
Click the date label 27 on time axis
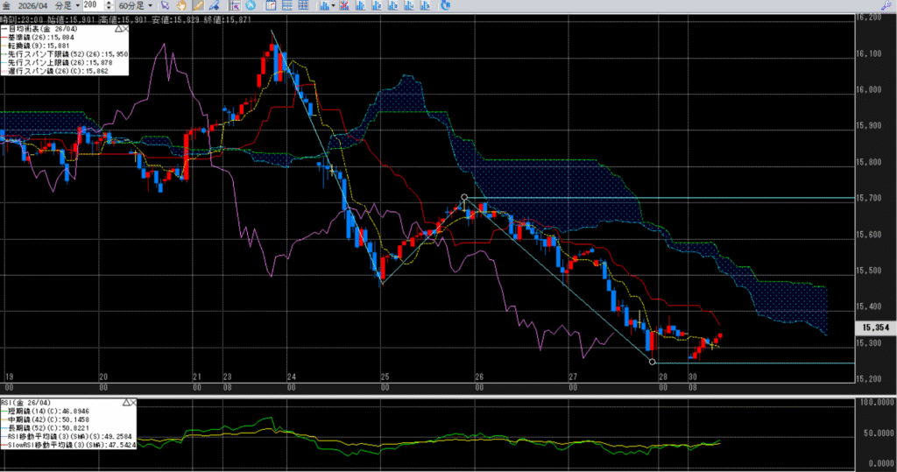click(x=573, y=377)
